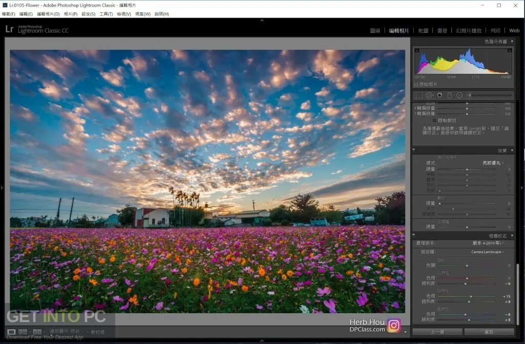Viewport: 525px width, 344px height.
Task: Click the flower field photo preview
Action: [x=207, y=181]
